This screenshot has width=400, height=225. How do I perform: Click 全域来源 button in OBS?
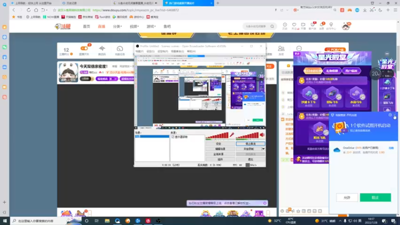point(220,154)
